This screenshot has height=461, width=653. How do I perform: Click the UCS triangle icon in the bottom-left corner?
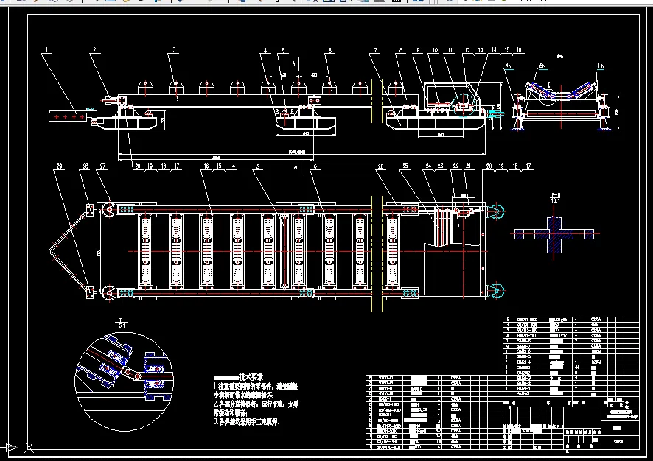click(x=11, y=448)
